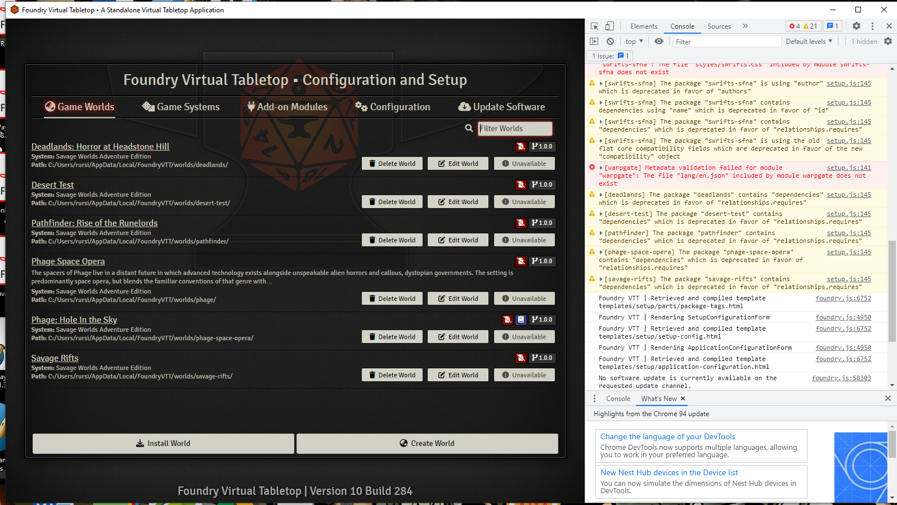The image size is (897, 505).
Task: Click Unavailable for Desert Test
Action: pos(524,202)
